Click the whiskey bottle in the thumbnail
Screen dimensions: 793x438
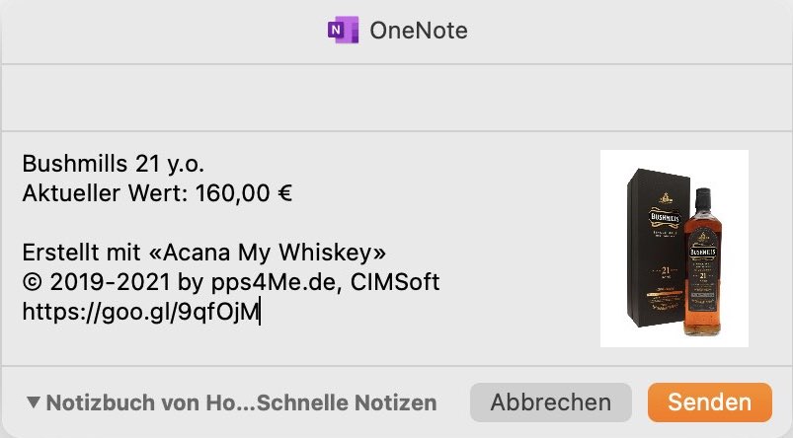pos(702,262)
